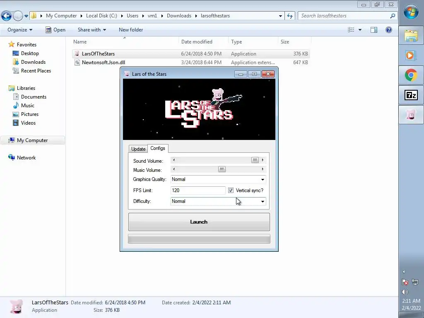Switch to the Update tab
The image size is (424, 318).
pos(138,149)
